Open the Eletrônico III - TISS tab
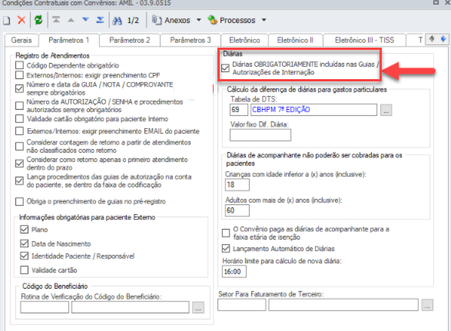451x331 pixels. pyautogui.click(x=364, y=40)
